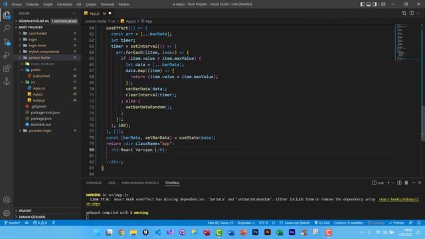Open the Search view in activity bar
Image resolution: width=425 pixels, height=239 pixels.
tap(7, 28)
